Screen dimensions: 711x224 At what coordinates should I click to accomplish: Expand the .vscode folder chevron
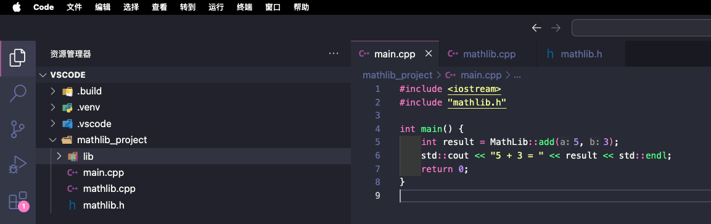point(53,124)
